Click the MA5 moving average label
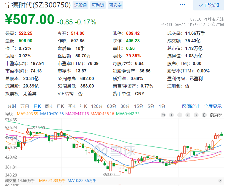This screenshot has height=186, width=227. point(27,114)
